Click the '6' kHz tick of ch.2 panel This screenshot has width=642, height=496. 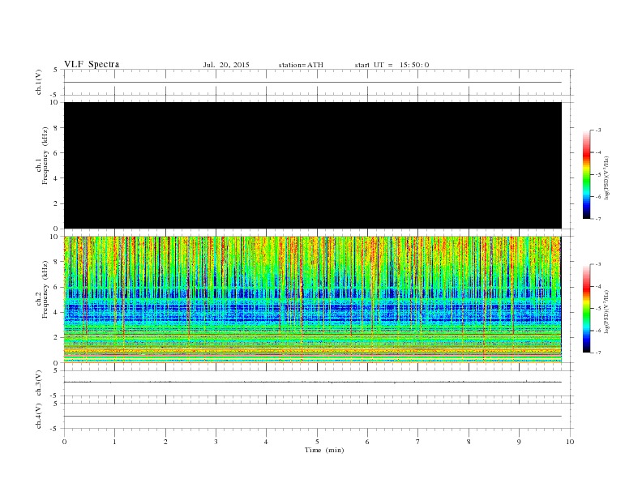click(x=57, y=287)
